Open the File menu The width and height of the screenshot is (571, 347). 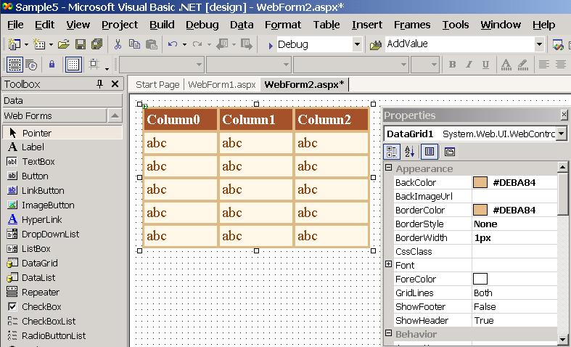coord(15,25)
